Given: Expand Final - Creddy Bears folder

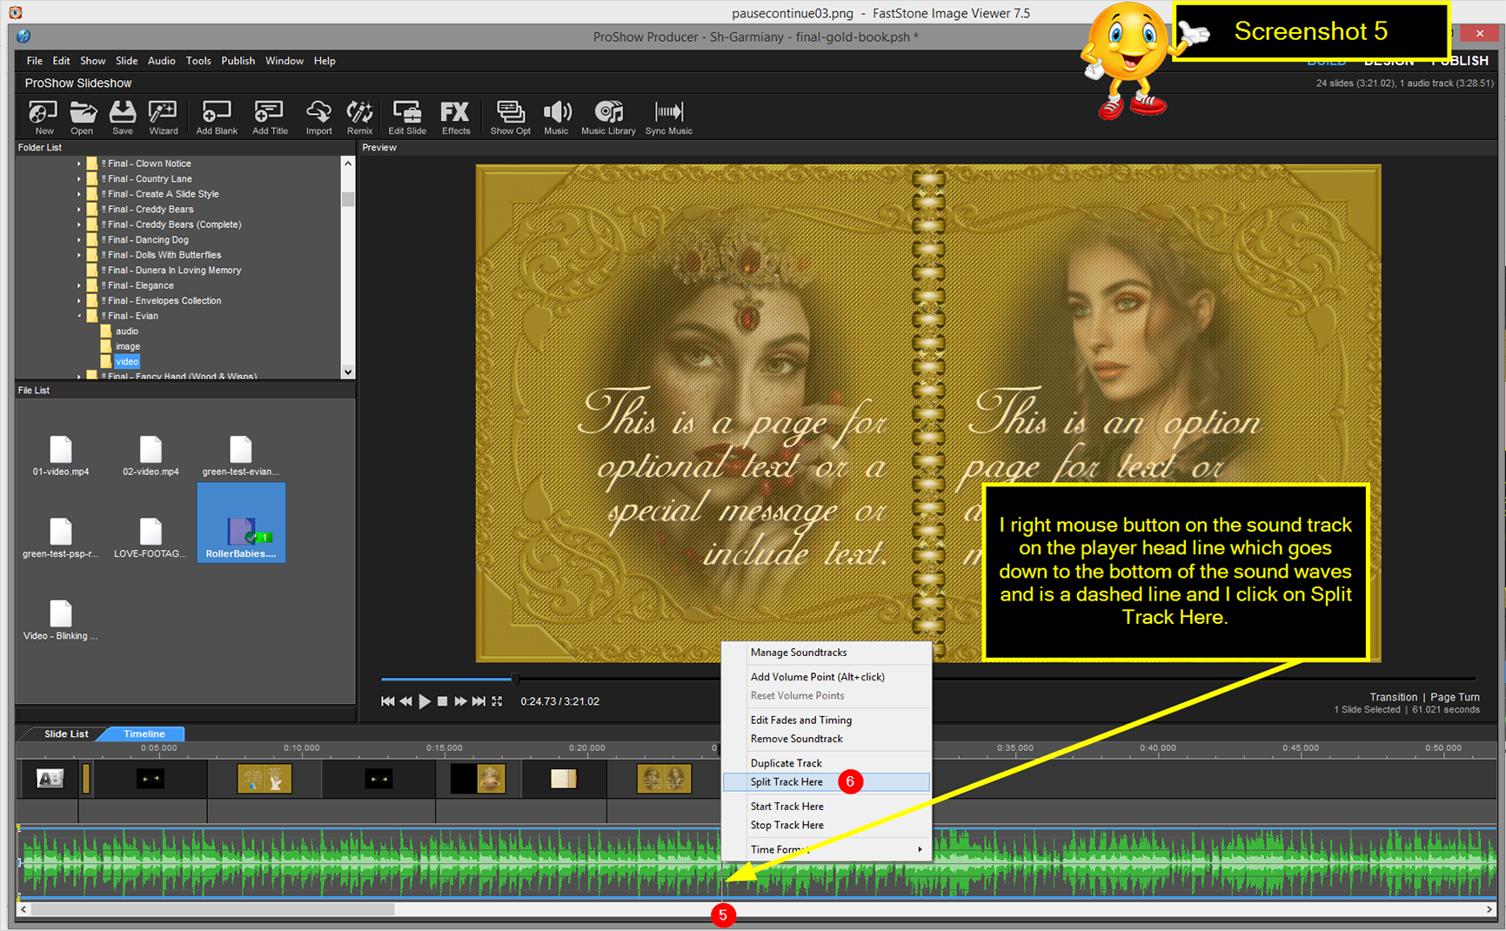Looking at the screenshot, I should 78,210.
